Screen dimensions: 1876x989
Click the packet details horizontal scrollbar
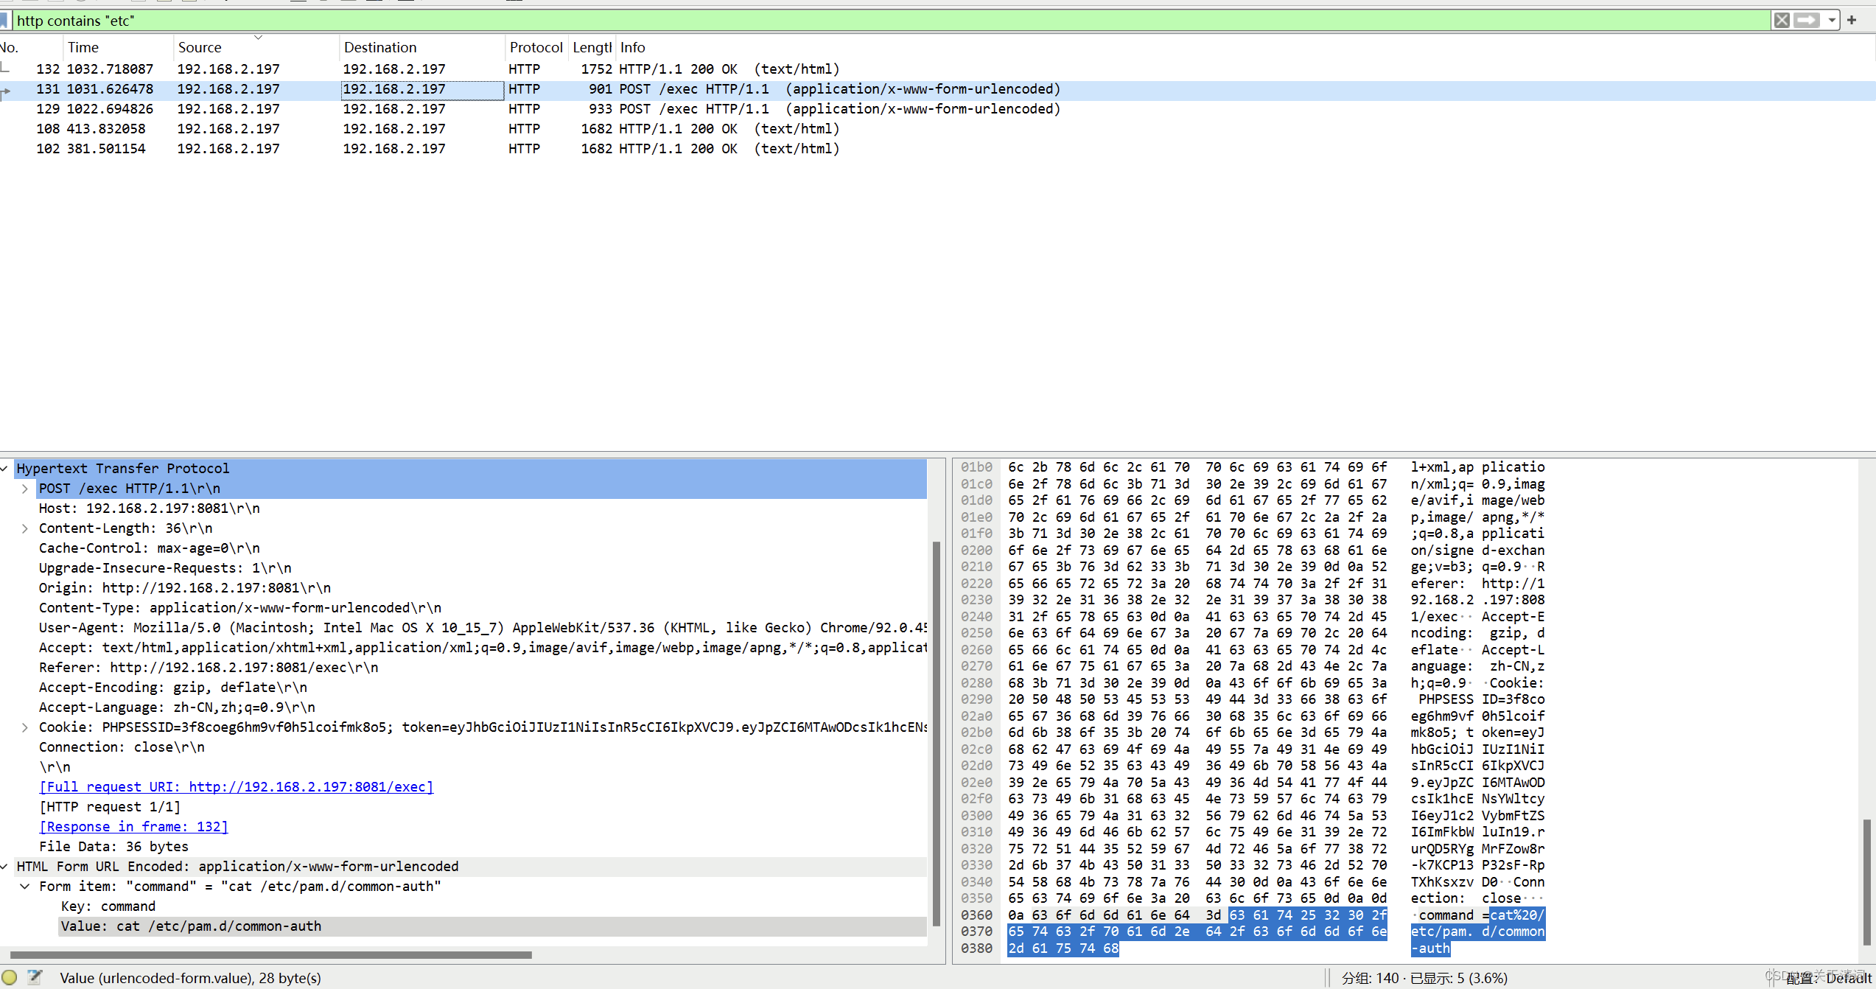[x=270, y=954]
